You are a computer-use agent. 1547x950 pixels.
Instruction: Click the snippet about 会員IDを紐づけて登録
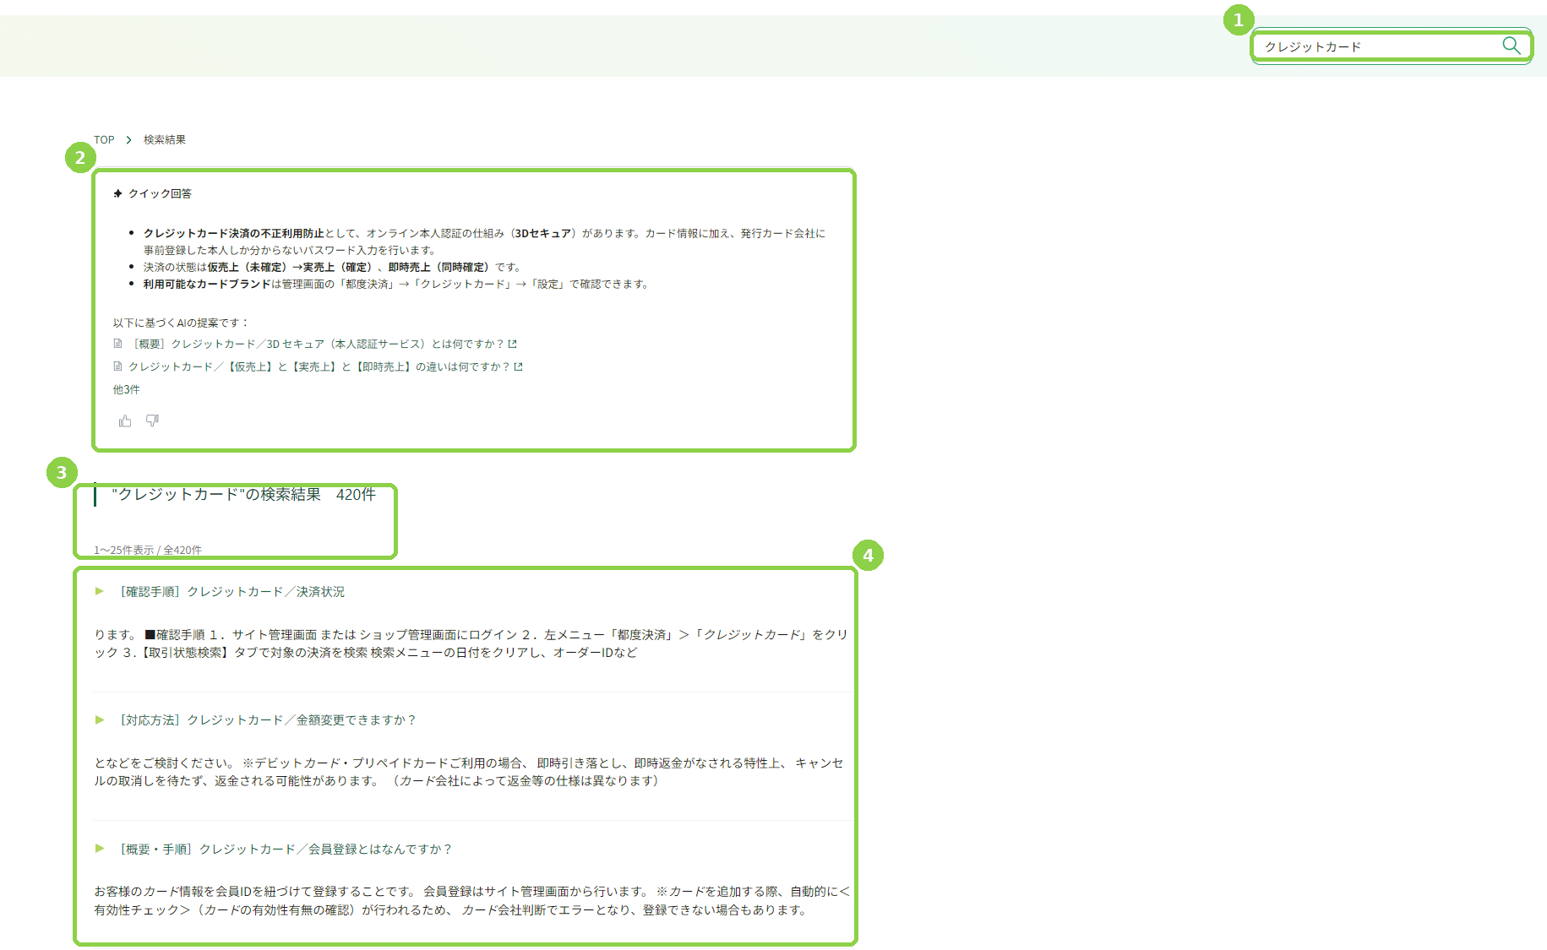click(472, 900)
